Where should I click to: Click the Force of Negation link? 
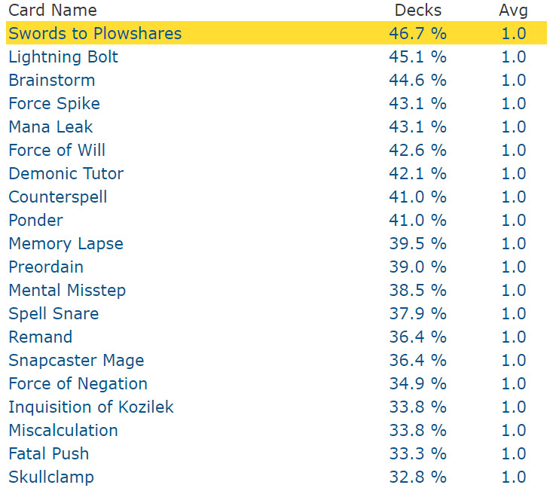[x=78, y=383]
